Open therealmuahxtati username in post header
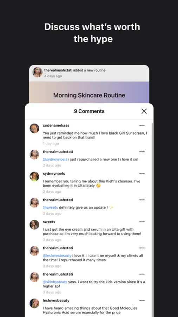 coord(58,70)
